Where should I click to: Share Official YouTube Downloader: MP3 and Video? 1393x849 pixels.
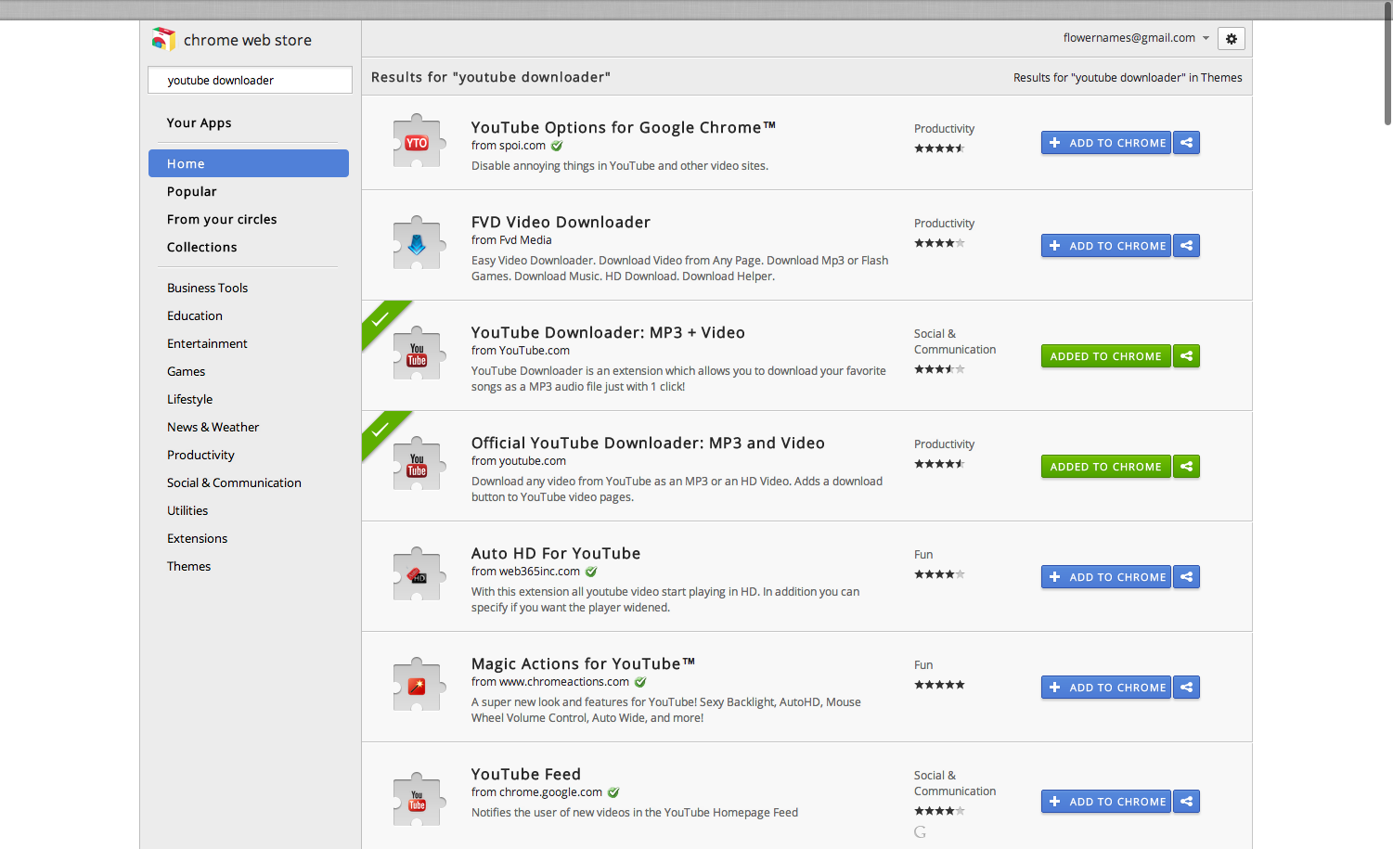pyautogui.click(x=1187, y=467)
